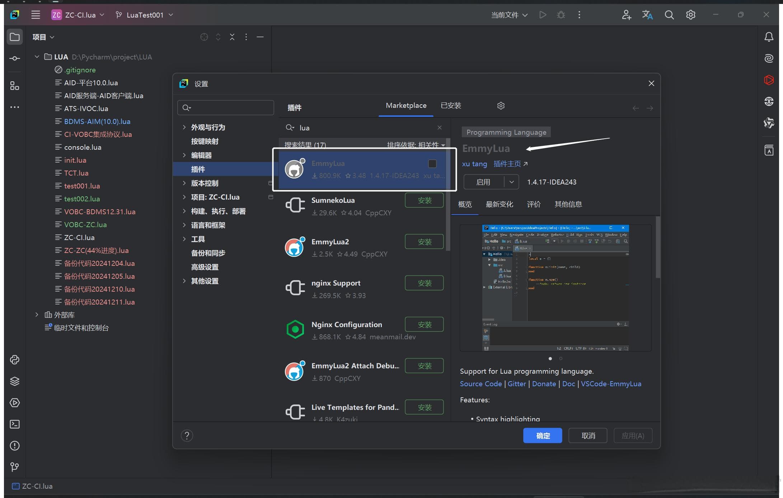Screen dimensions: 783x498
Task: Click the settings search input field
Action: (226, 107)
